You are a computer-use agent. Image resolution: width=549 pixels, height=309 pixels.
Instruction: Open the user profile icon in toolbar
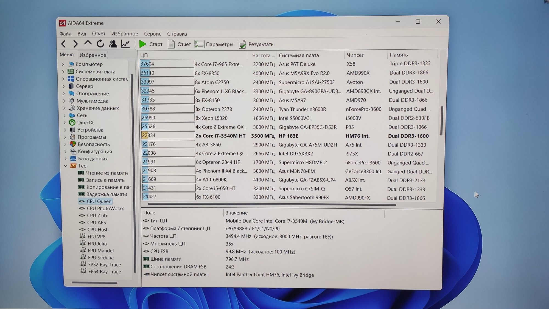click(x=113, y=44)
